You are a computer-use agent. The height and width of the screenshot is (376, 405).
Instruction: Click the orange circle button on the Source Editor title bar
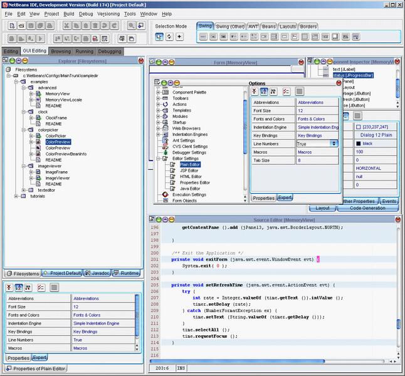[172, 219]
